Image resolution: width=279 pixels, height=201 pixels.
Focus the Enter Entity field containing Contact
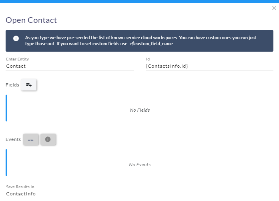(70, 66)
